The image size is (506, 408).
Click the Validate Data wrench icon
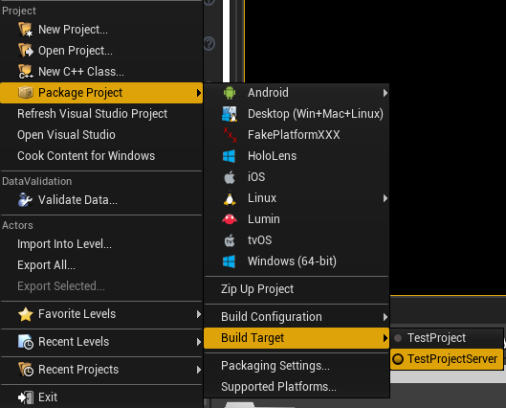click(x=26, y=200)
